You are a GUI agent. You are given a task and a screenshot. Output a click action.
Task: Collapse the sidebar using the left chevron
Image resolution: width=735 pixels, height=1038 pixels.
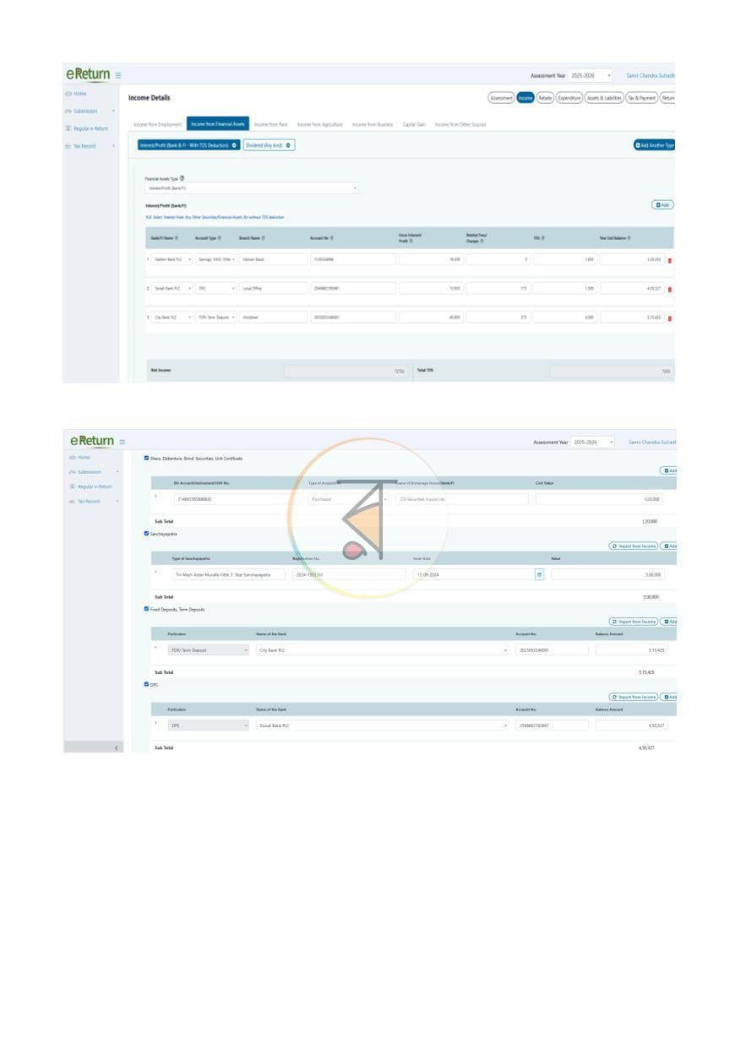tap(117, 747)
